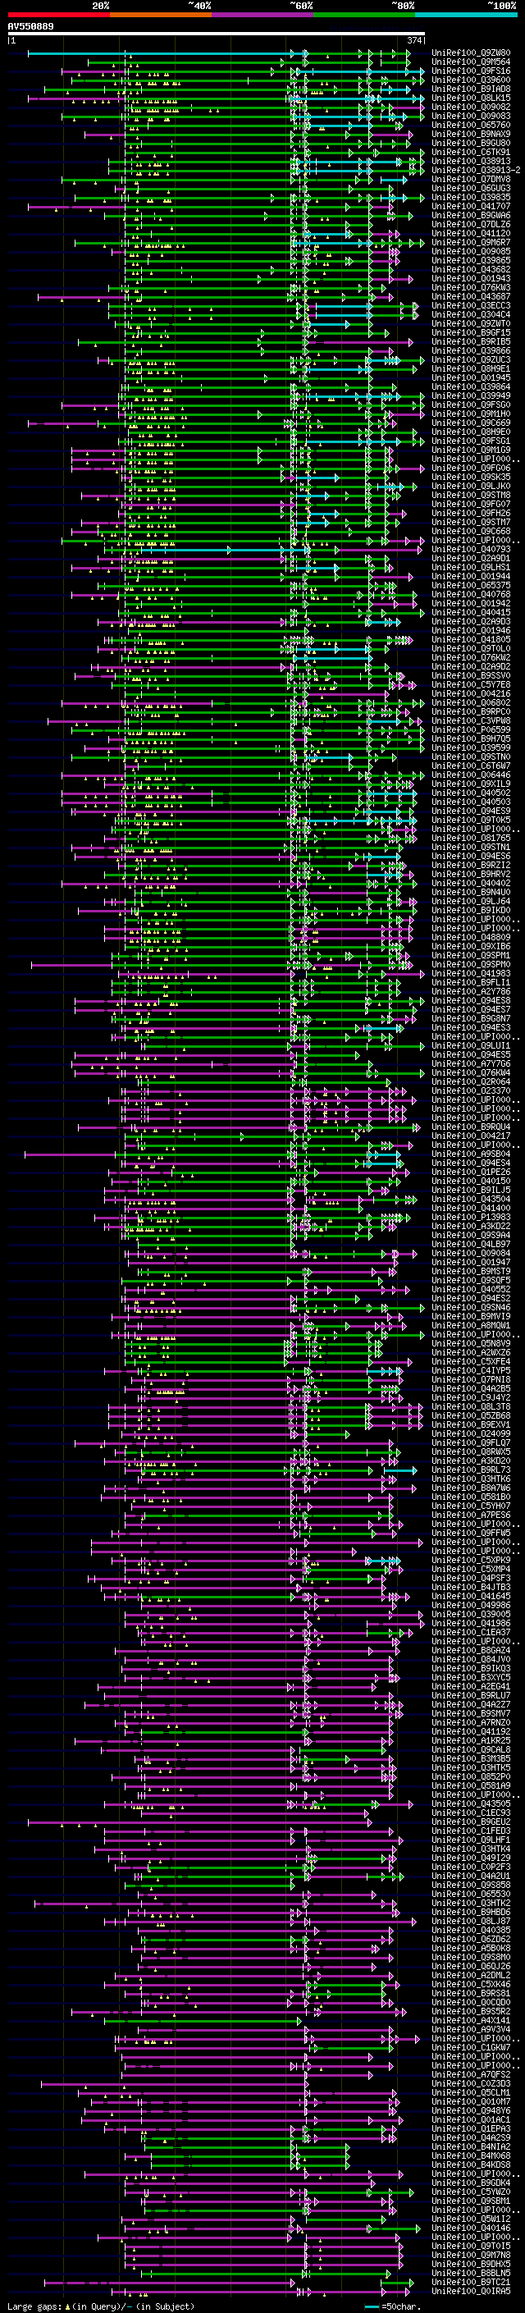Select the UniRef100_Q9XIL9 label
Viewport: 525px width, 2313px height.
click(471, 784)
